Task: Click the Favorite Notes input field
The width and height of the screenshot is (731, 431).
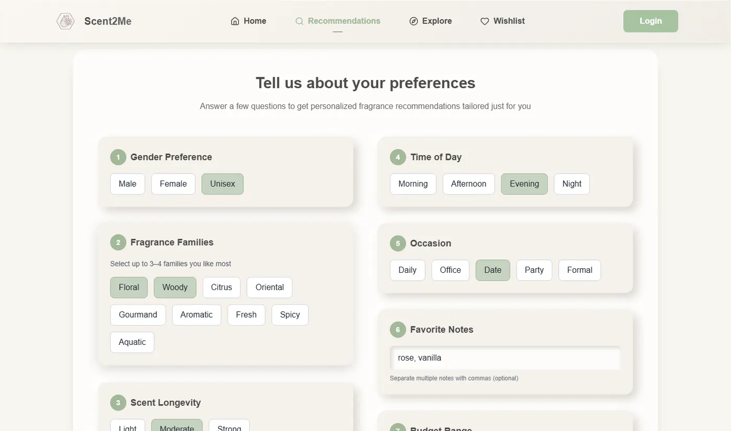Action: (x=505, y=358)
